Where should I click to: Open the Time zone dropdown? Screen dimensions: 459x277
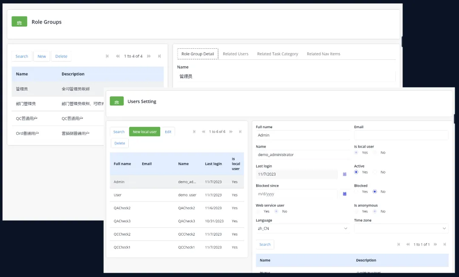(x=401, y=229)
